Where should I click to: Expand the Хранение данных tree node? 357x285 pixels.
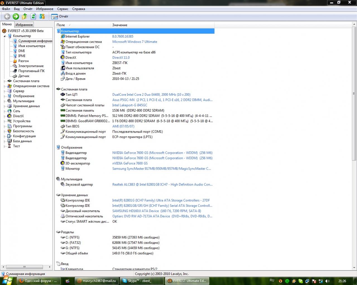[4, 106]
